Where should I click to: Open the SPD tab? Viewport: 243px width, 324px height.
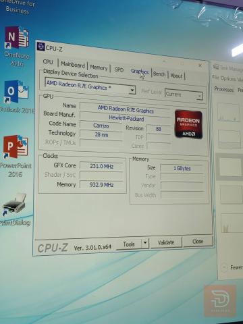coord(119,70)
